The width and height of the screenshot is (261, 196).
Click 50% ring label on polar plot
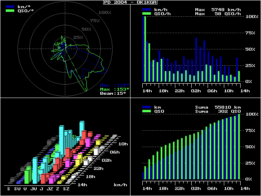click(86, 29)
